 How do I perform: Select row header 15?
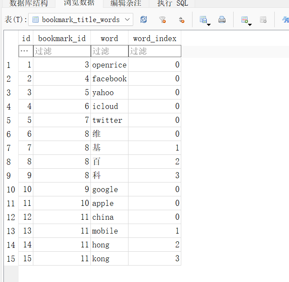[x=11, y=258]
